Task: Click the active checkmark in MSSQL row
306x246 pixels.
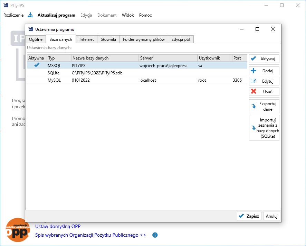Action: 37,65
